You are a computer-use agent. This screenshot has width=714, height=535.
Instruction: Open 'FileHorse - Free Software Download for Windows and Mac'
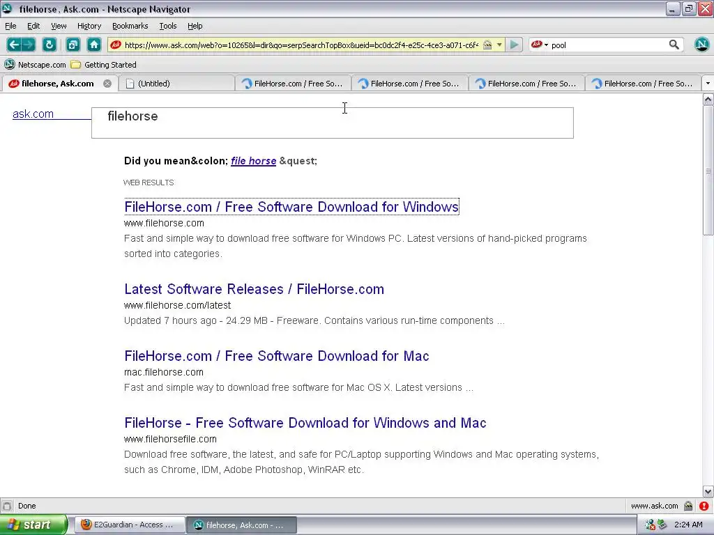(x=305, y=423)
